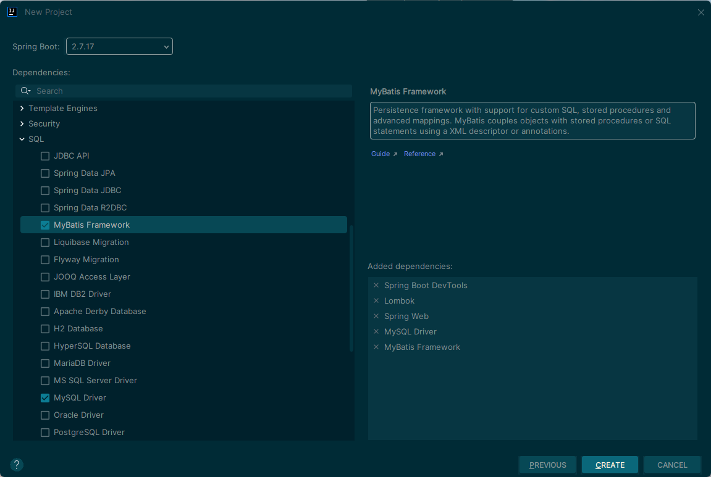711x477 pixels.
Task: Collapse the SQL category
Action: point(22,139)
